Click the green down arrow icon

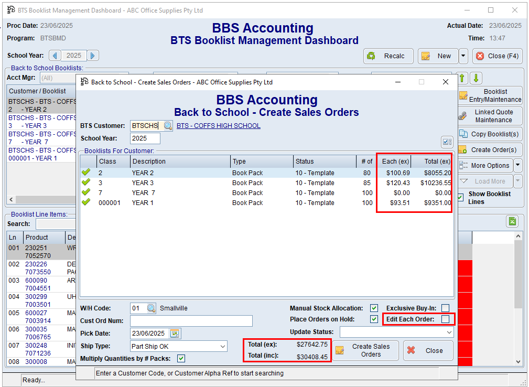[476, 78]
